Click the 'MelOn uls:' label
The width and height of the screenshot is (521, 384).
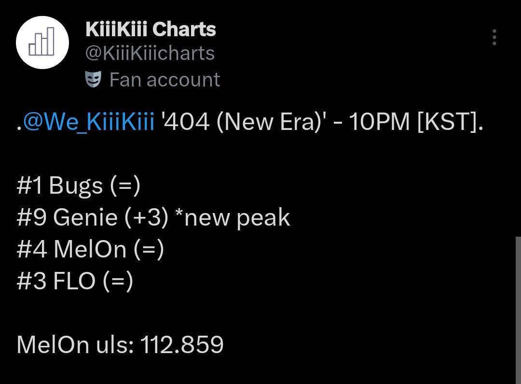[75, 345]
